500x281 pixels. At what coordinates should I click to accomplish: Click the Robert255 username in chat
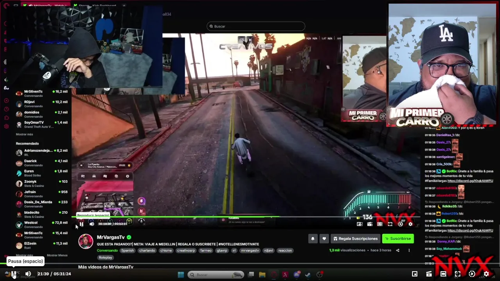[450, 213]
